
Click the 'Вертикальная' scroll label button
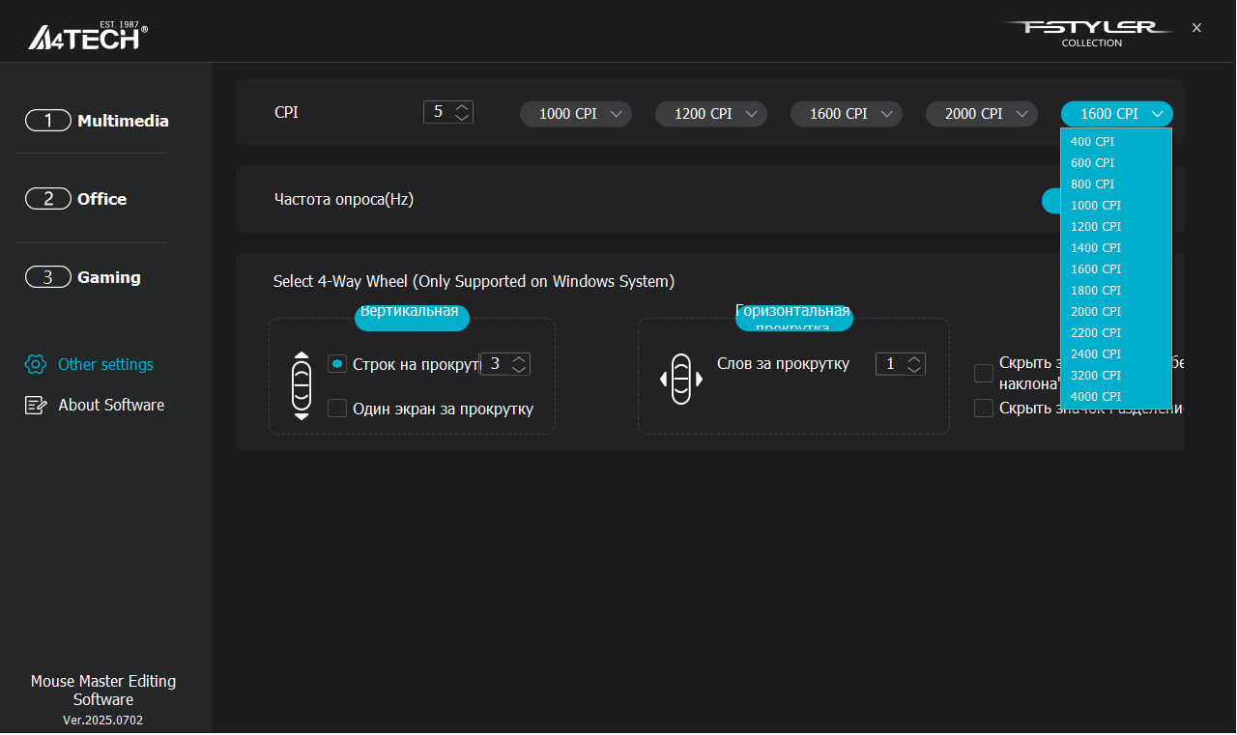412,317
